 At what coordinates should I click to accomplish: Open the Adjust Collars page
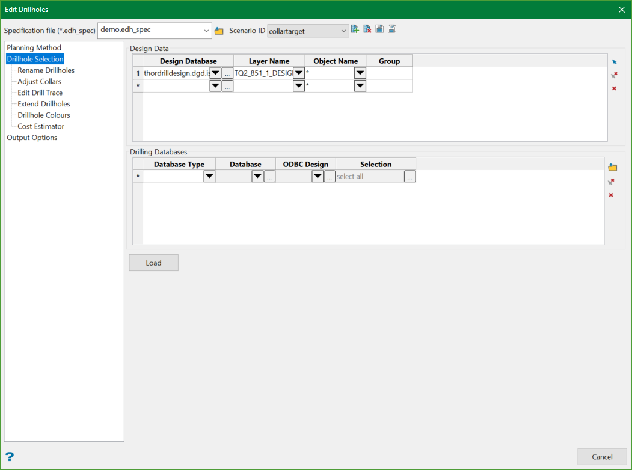(40, 82)
